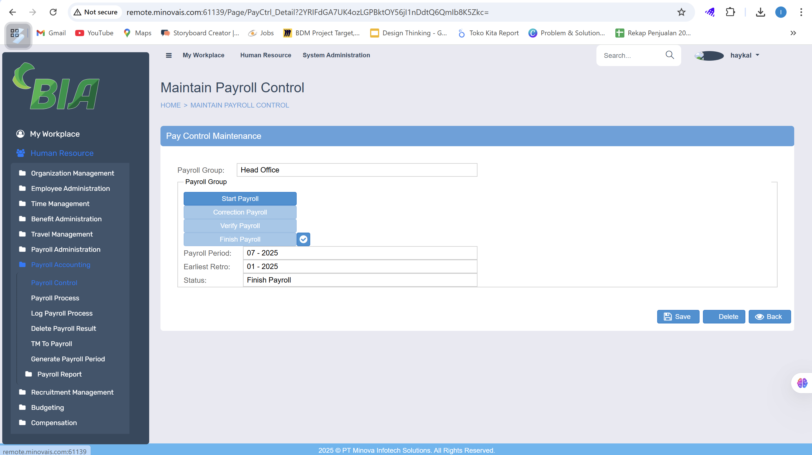Viewport: 812px width, 455px height.
Task: Open the YouTube bookmark
Action: [94, 33]
